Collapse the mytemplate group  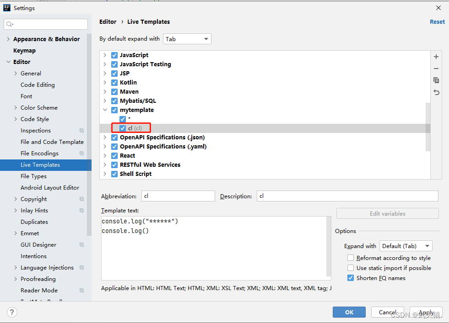(105, 110)
